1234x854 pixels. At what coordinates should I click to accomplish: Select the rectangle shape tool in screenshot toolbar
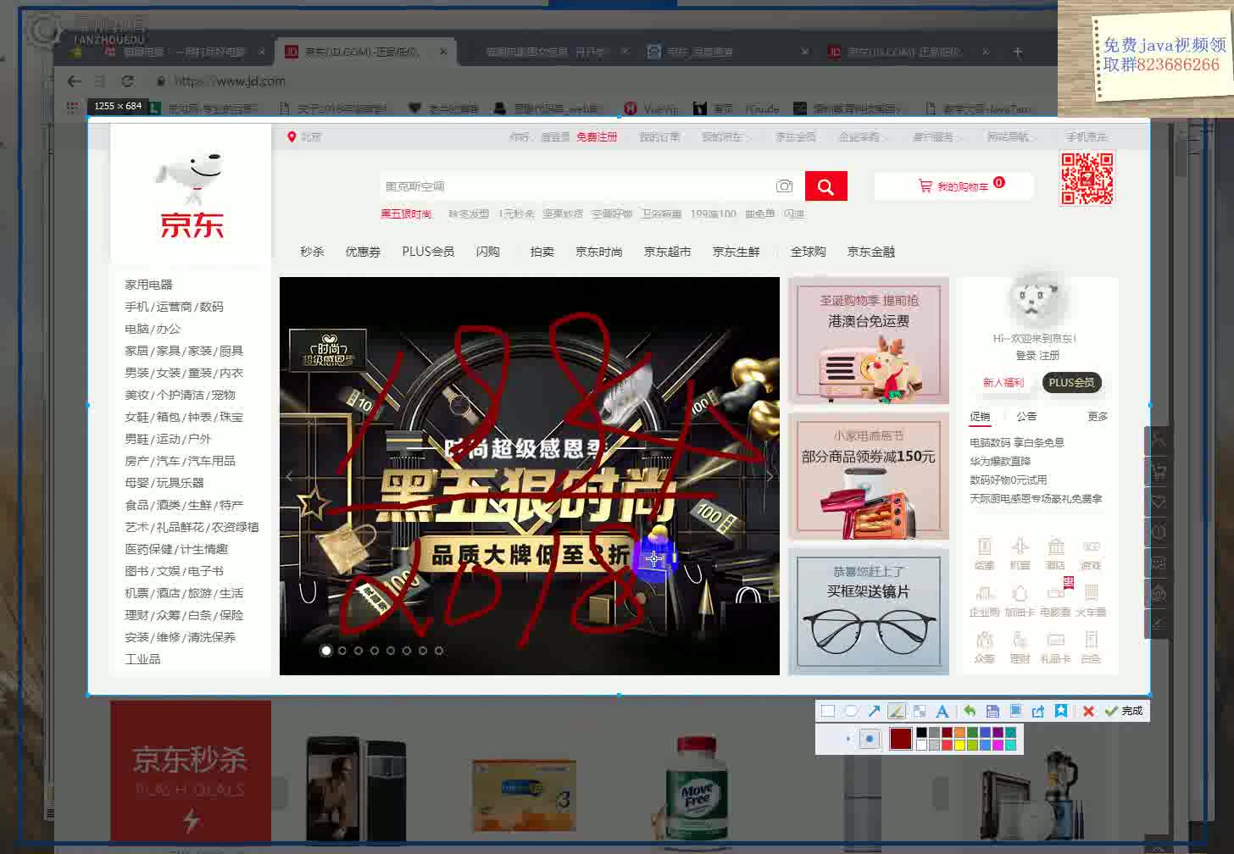pos(828,712)
